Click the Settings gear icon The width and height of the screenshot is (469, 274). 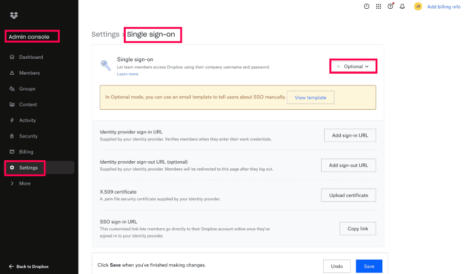(x=12, y=167)
